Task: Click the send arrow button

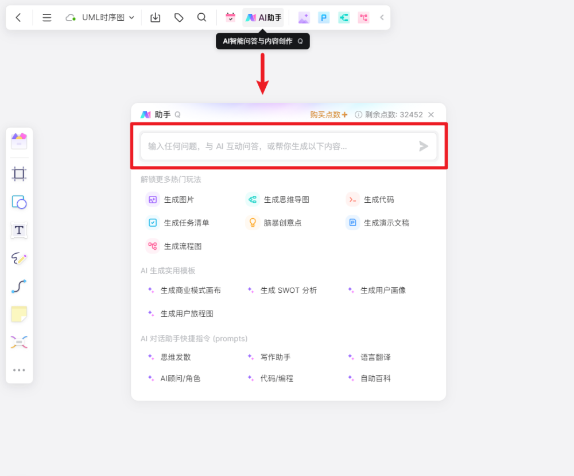Action: tap(424, 146)
